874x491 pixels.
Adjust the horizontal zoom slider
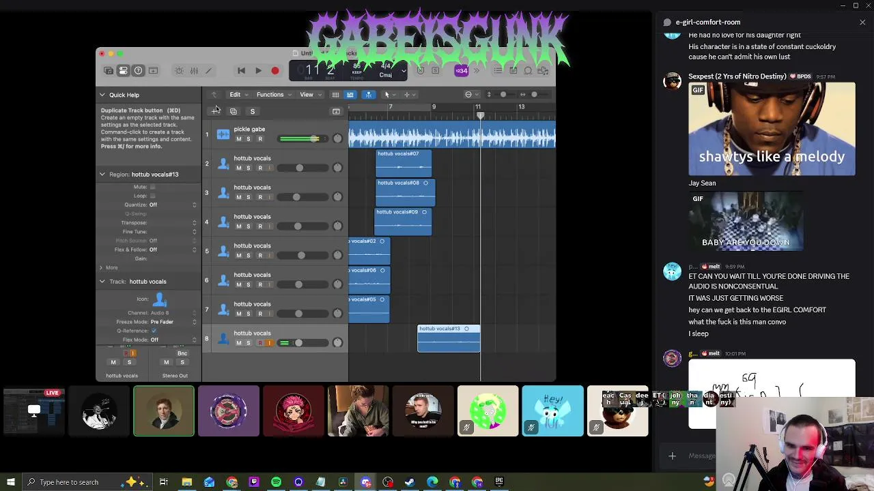click(535, 95)
